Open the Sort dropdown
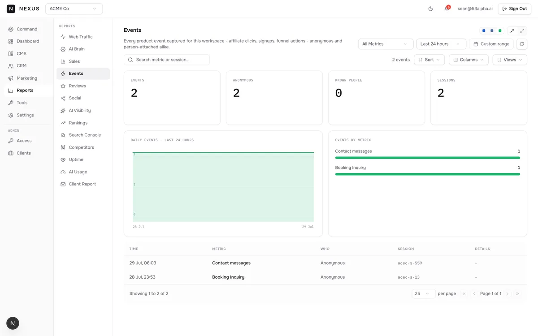Image resolution: width=538 pixels, height=336 pixels. click(x=429, y=60)
